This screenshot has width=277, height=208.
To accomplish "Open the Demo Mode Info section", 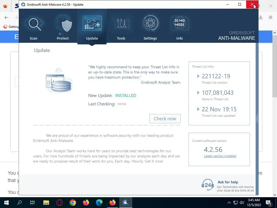I will pyautogui.click(x=180, y=27).
